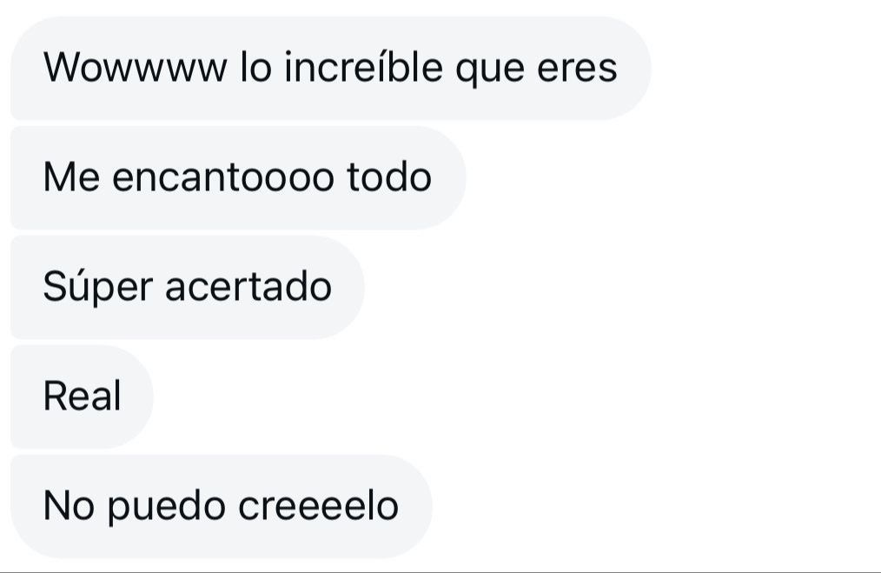Click the word "creeeelo" in last message
Viewport: 881px width, 573px height.
pos(319,505)
